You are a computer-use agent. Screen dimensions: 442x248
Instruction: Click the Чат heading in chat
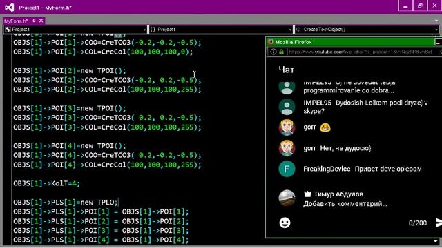(286, 70)
